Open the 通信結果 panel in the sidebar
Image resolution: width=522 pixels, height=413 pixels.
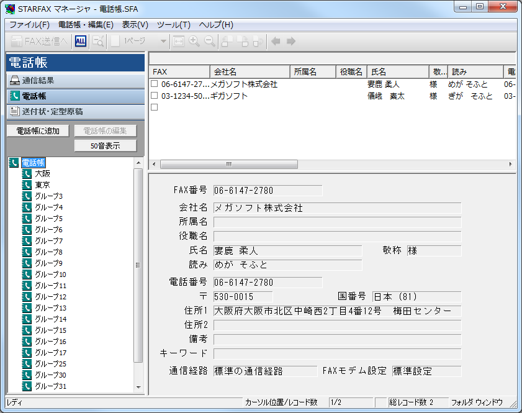74,80
